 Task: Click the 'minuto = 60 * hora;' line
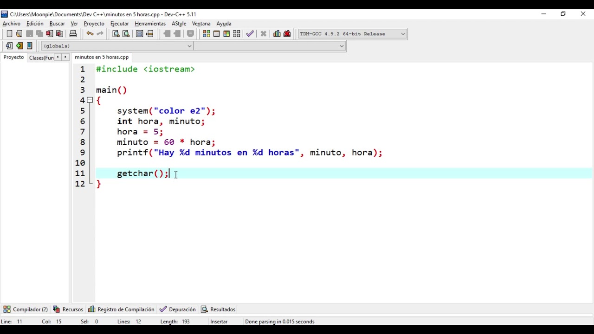click(166, 142)
